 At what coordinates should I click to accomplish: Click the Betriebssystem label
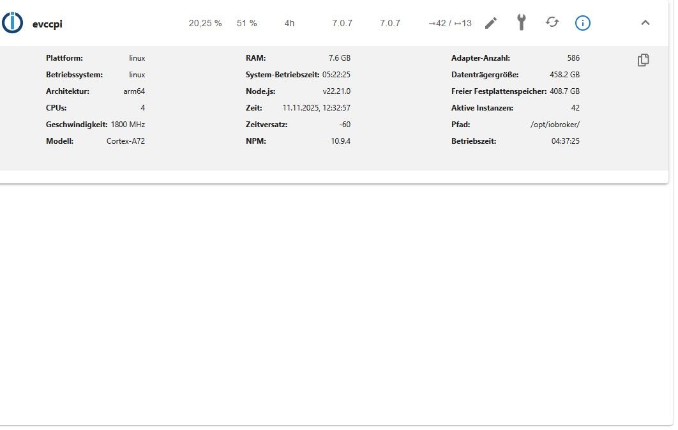point(74,75)
